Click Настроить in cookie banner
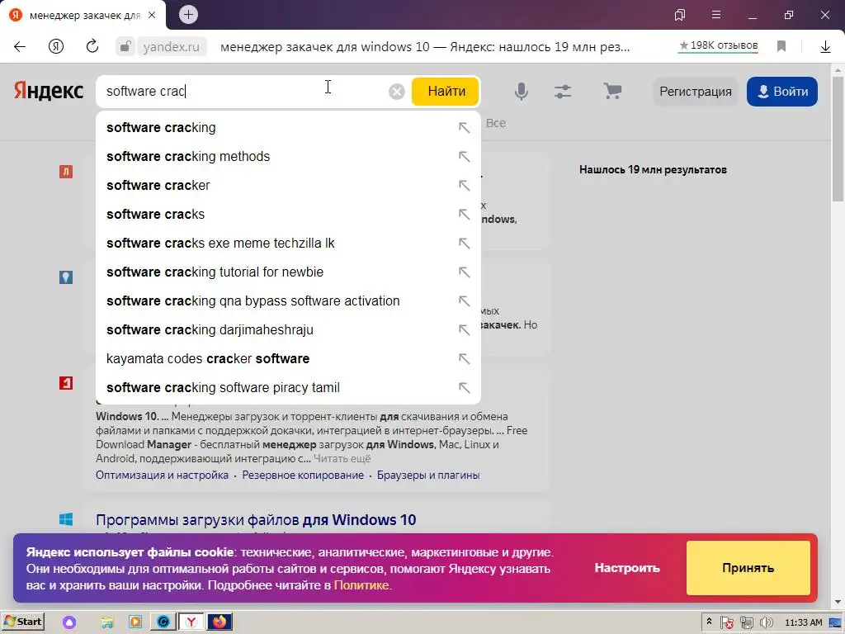The height and width of the screenshot is (634, 845). pyautogui.click(x=627, y=568)
